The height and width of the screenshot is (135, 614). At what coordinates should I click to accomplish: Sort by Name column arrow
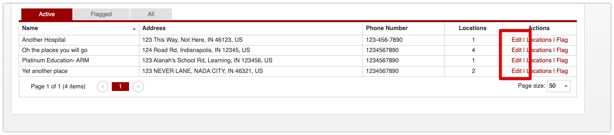point(134,29)
